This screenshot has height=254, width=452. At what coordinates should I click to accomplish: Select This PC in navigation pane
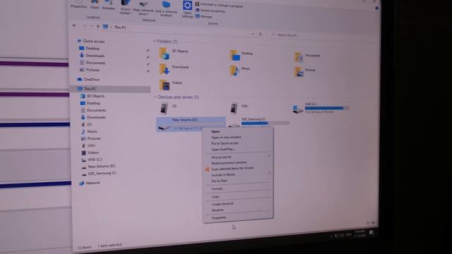(x=90, y=89)
